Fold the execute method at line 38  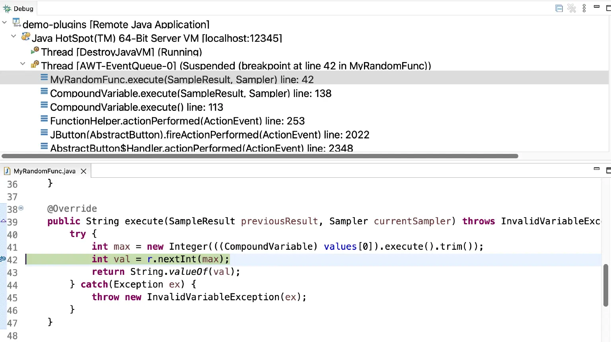[21, 208]
